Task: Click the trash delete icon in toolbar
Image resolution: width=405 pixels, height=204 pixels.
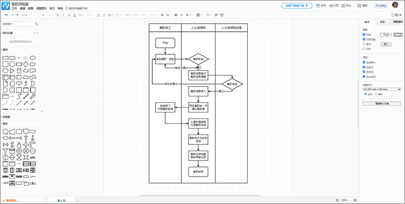Action: tap(221, 15)
